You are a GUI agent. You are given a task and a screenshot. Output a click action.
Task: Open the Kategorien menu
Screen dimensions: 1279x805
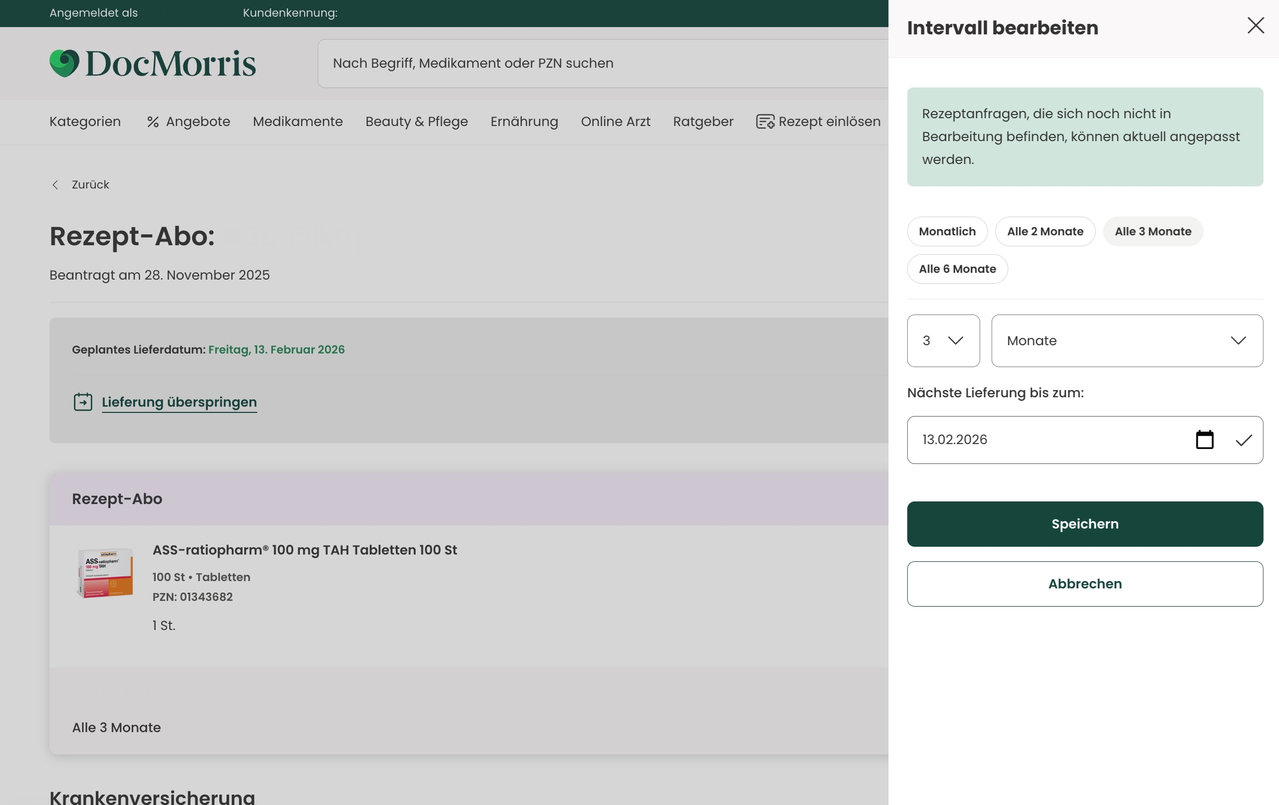pyautogui.click(x=85, y=122)
